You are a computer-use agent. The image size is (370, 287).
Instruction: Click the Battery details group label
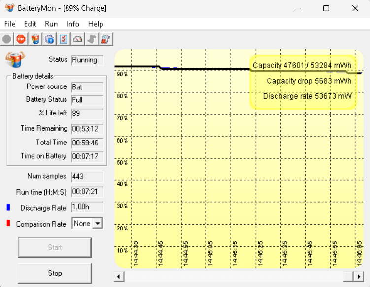33,76
